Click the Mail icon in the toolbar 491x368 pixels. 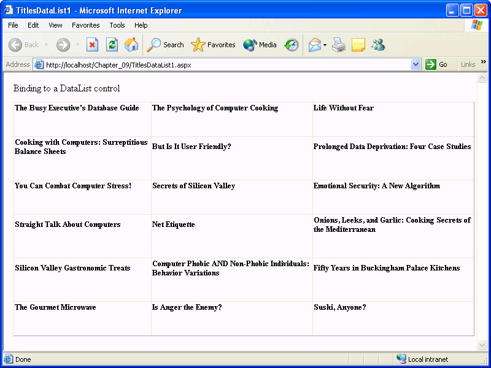pyautogui.click(x=315, y=45)
